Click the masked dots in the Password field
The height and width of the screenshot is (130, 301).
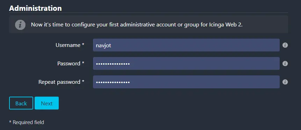[x=113, y=64]
